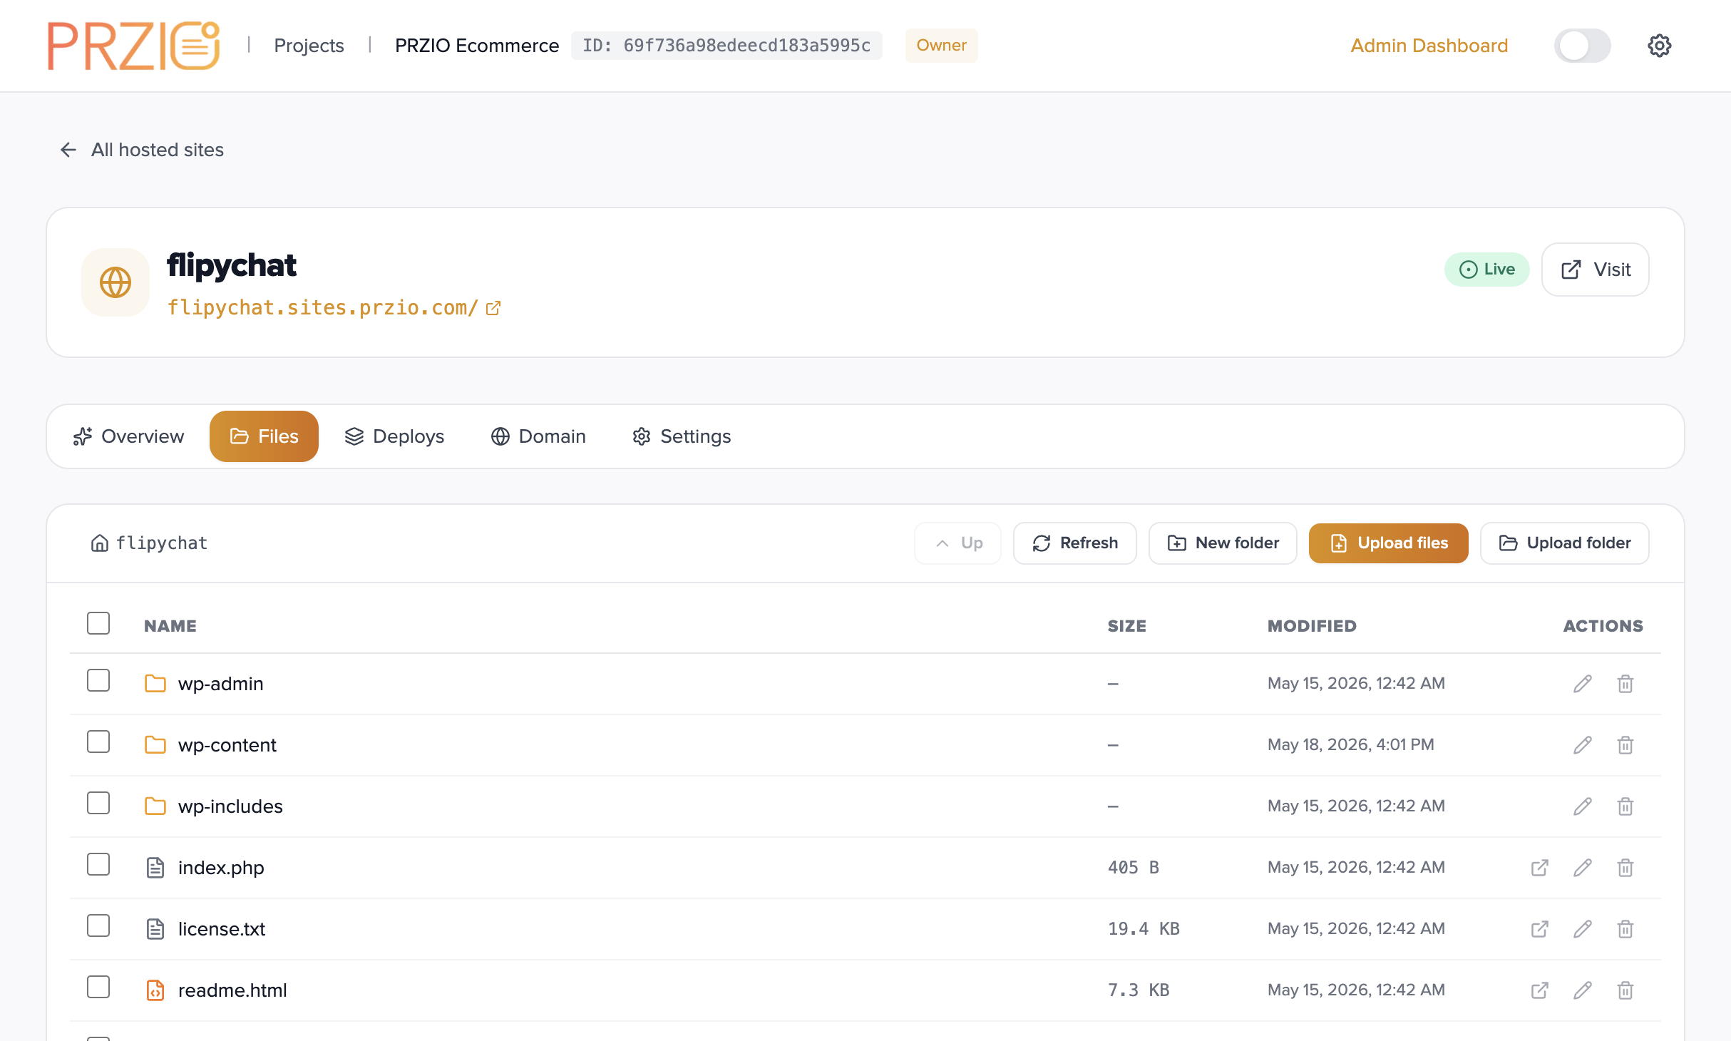Toggle the Admin Dashboard switch

coord(1582,46)
